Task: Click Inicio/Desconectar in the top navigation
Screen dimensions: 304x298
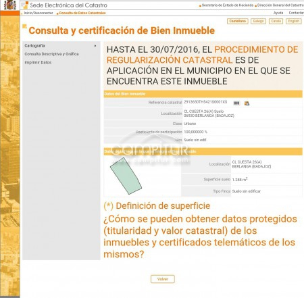Action: (39, 13)
